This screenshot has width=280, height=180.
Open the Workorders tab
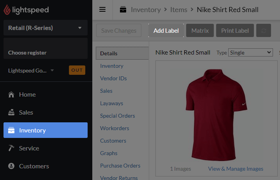pyautogui.click(x=114, y=128)
